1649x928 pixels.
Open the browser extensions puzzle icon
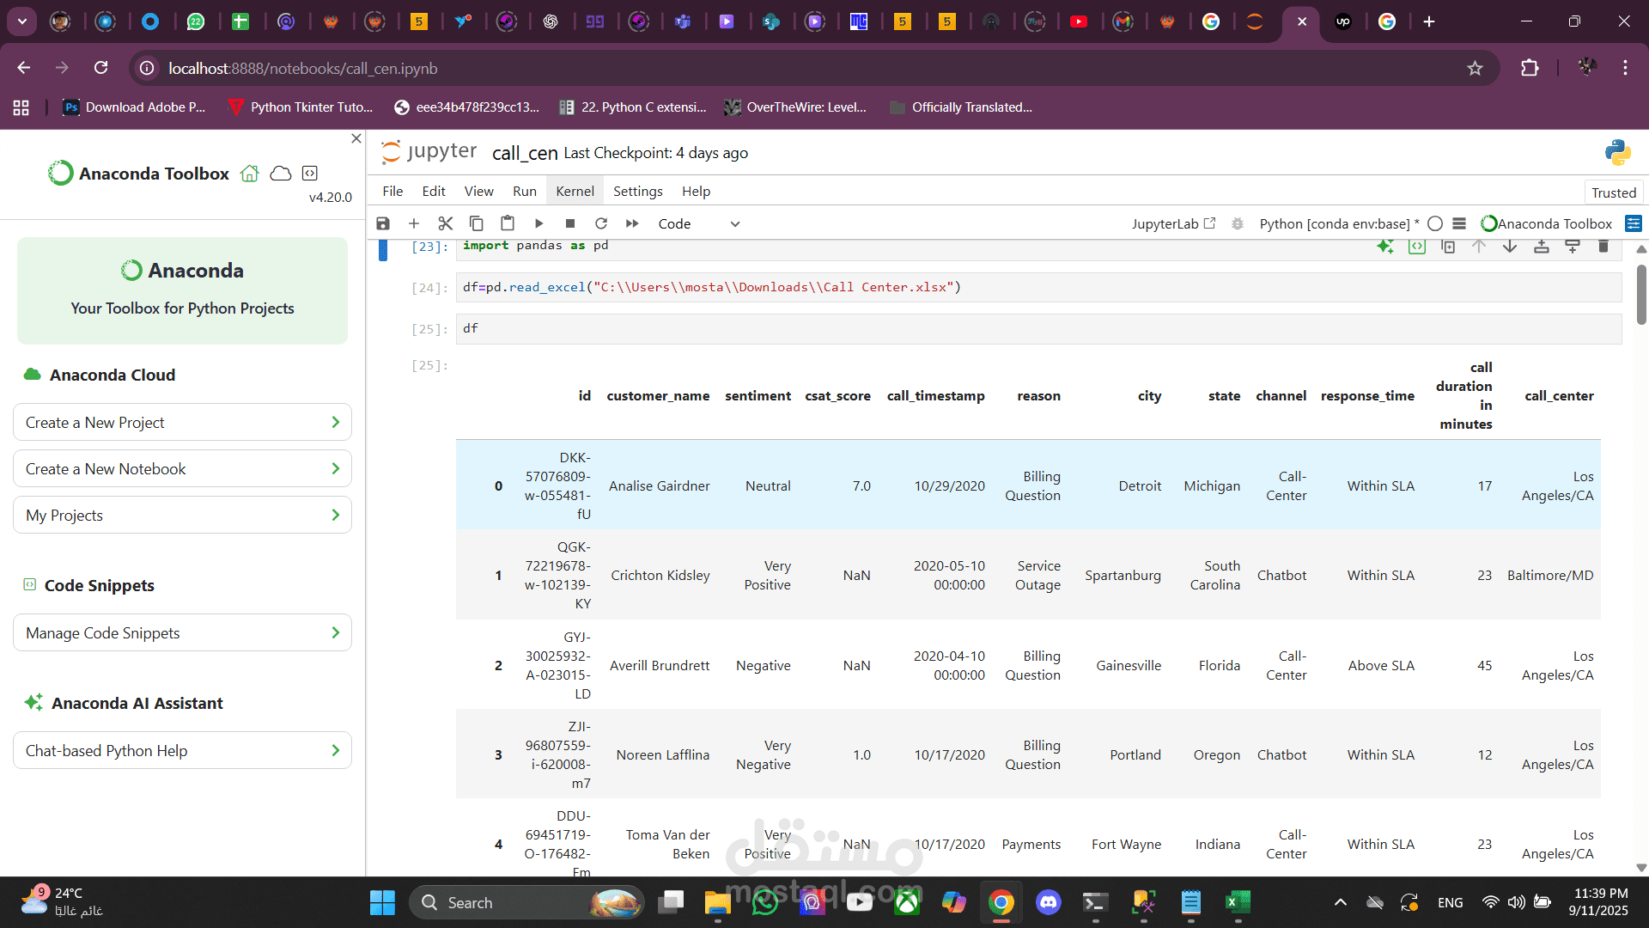pyautogui.click(x=1530, y=68)
